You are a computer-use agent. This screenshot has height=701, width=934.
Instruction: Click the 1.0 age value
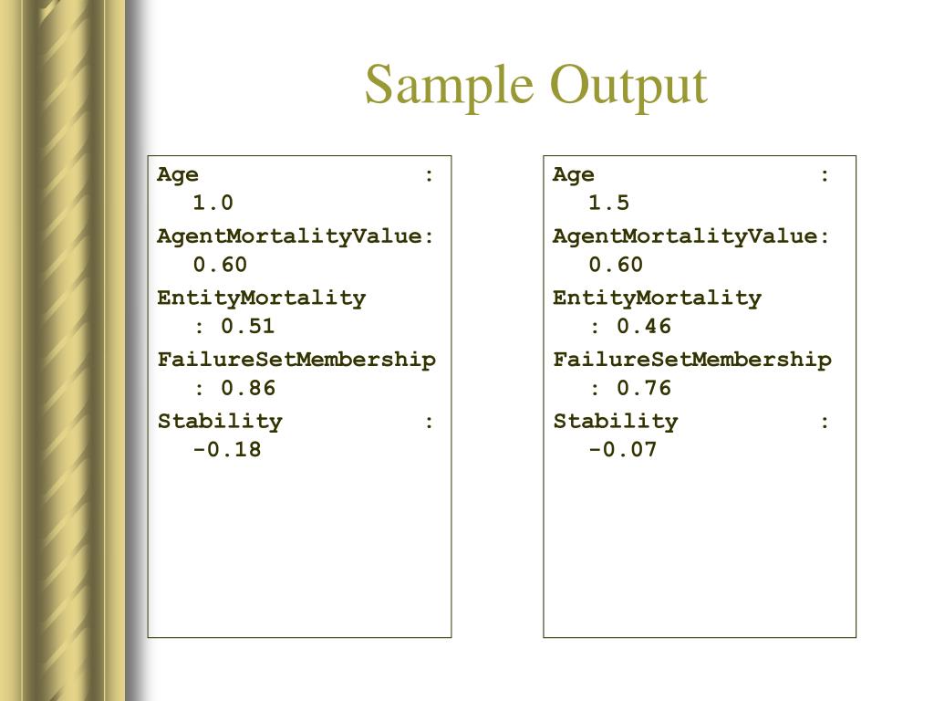pyautogui.click(x=213, y=203)
